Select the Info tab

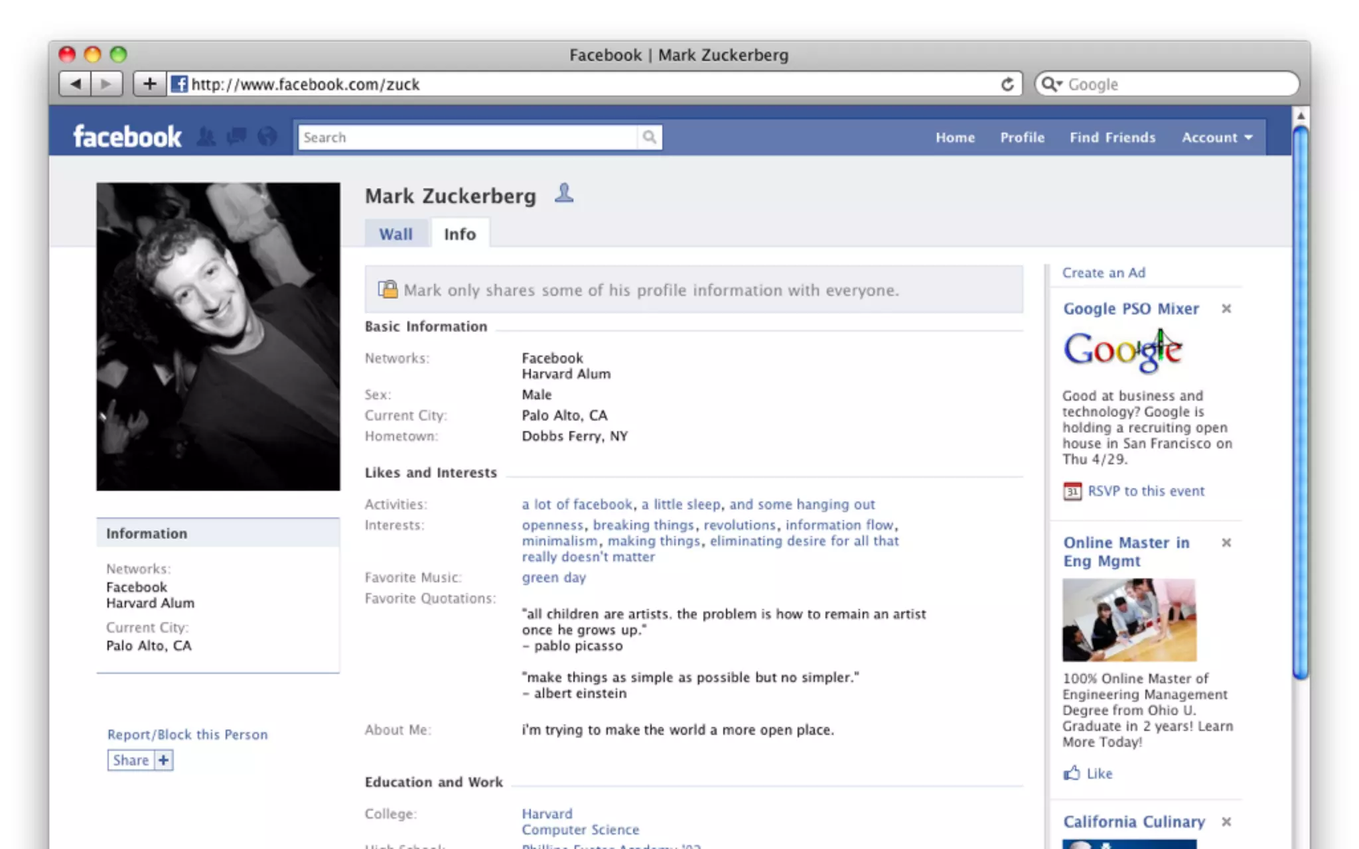[x=460, y=234]
